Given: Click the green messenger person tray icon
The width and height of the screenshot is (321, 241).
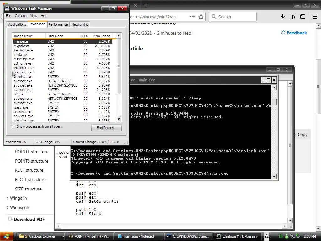Looking at the screenshot, I should pyautogui.click(x=287, y=236).
